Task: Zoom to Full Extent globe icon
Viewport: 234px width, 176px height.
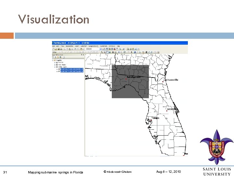Action: coord(110,52)
